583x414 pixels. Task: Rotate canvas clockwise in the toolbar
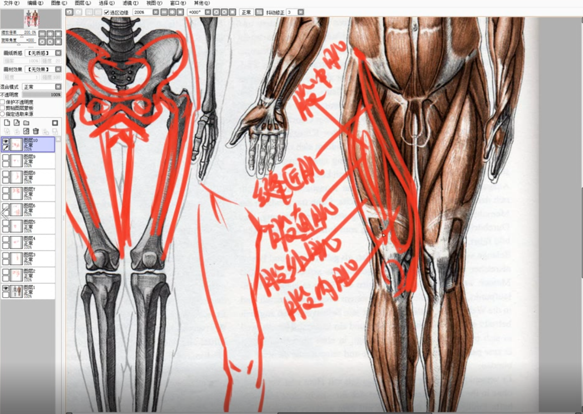(x=225, y=12)
